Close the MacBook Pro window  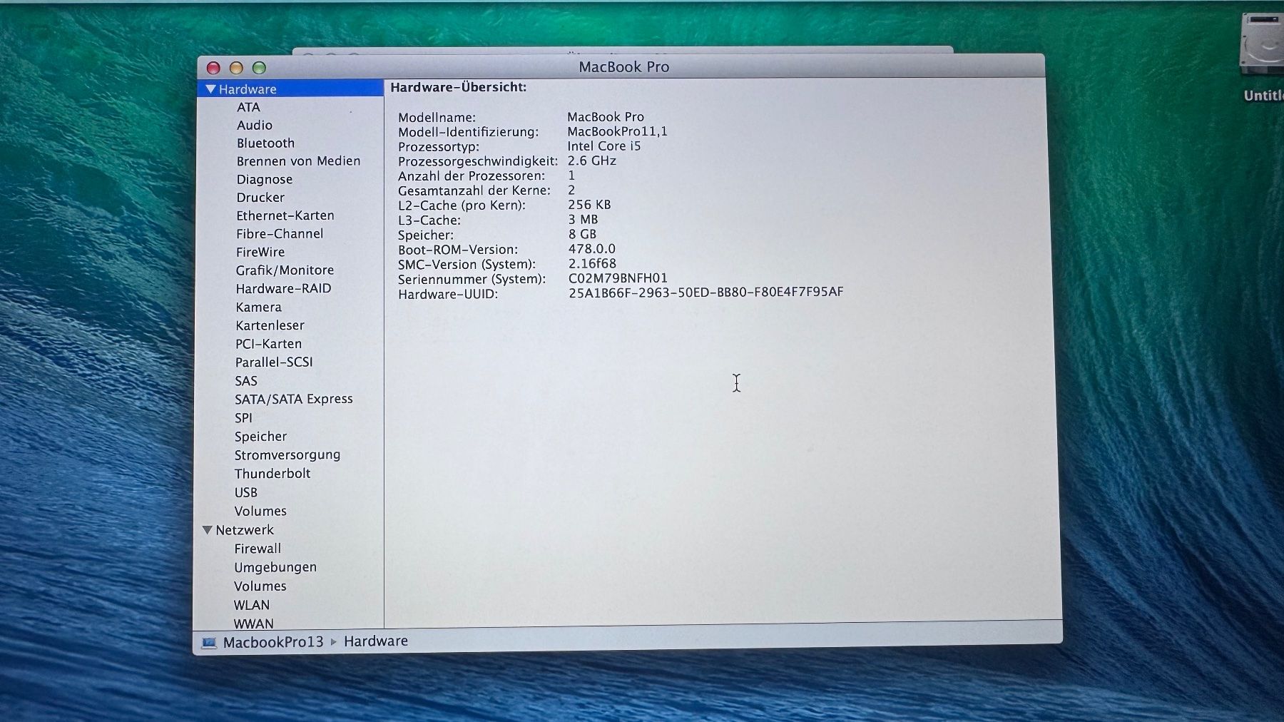point(213,68)
